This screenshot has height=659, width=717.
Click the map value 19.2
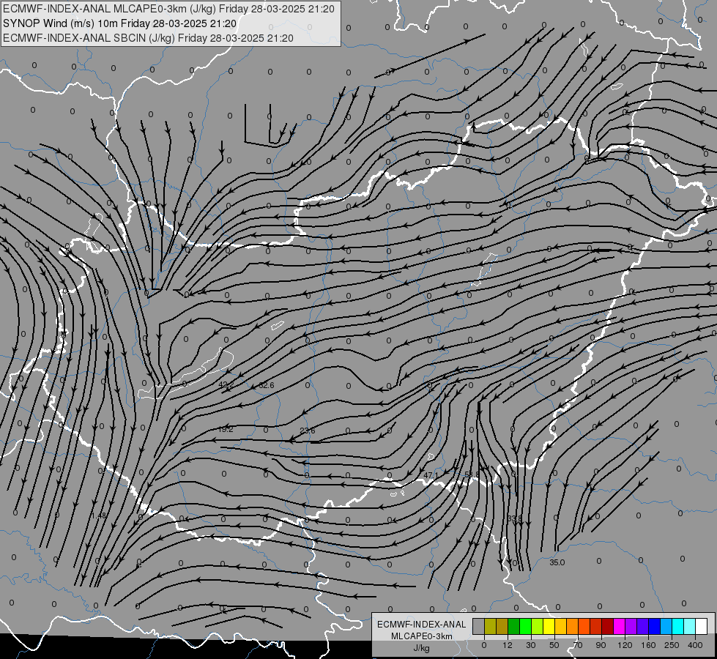(226, 429)
